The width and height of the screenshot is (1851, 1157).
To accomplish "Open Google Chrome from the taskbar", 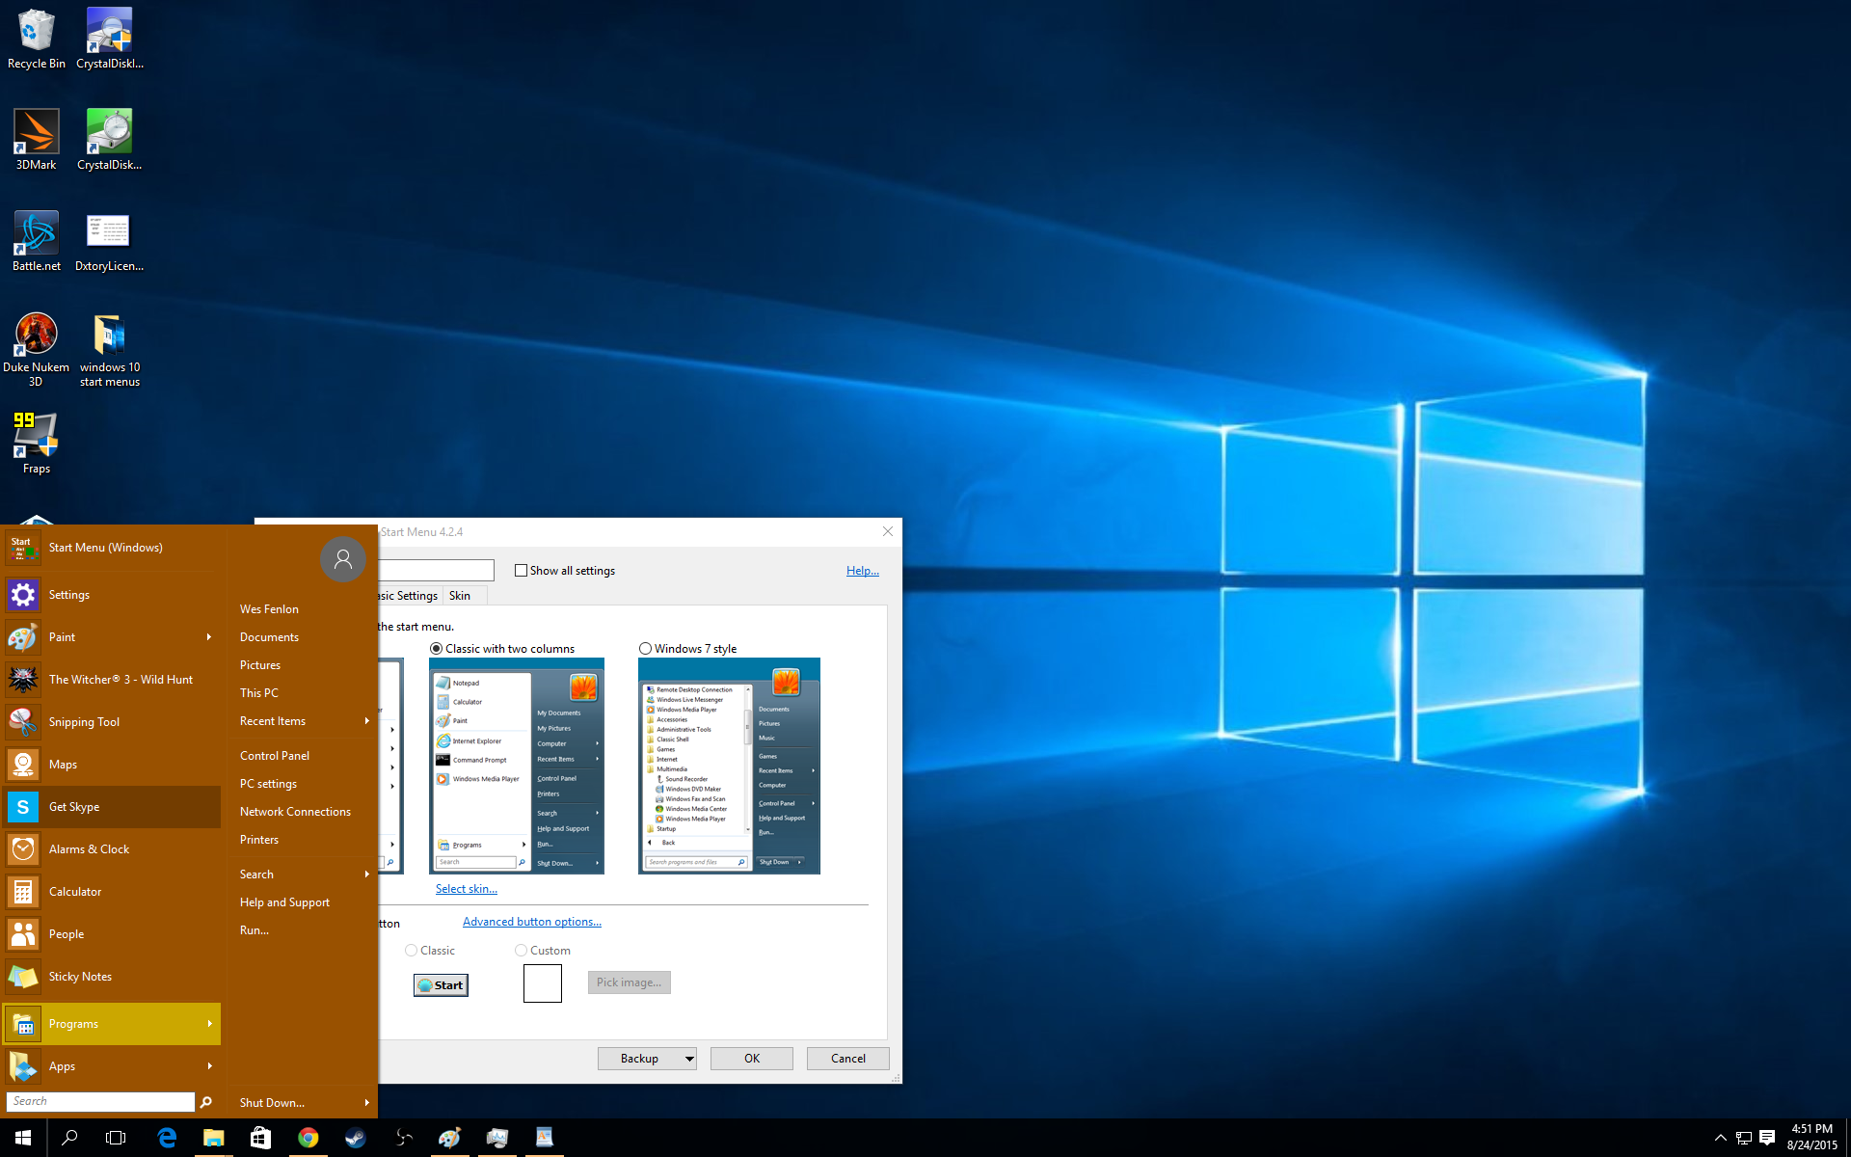I will coord(308,1138).
